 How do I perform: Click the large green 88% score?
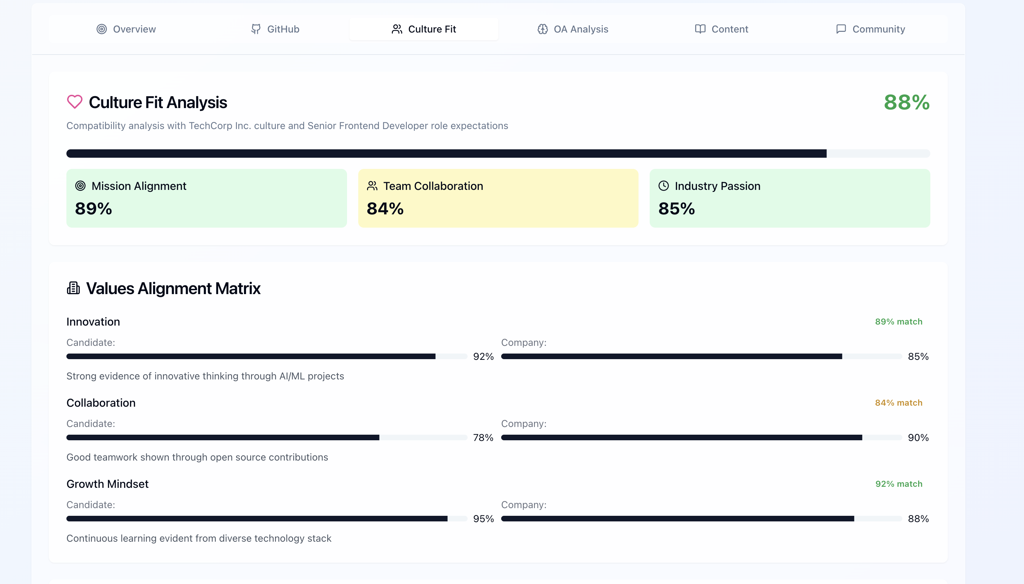pos(907,102)
